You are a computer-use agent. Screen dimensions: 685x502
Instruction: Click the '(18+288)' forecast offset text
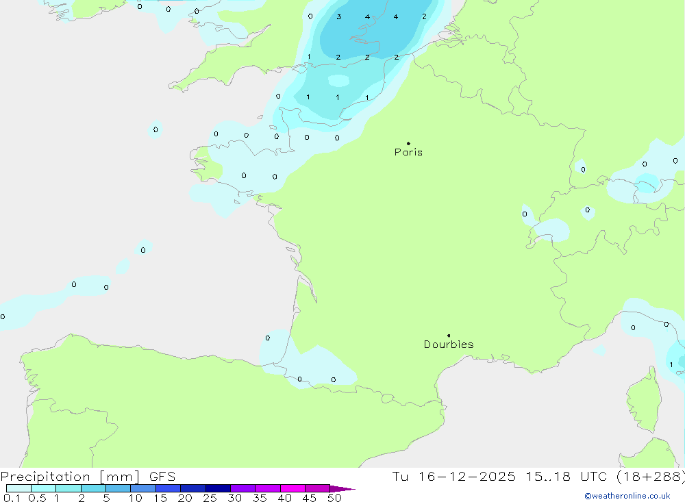(x=651, y=477)
